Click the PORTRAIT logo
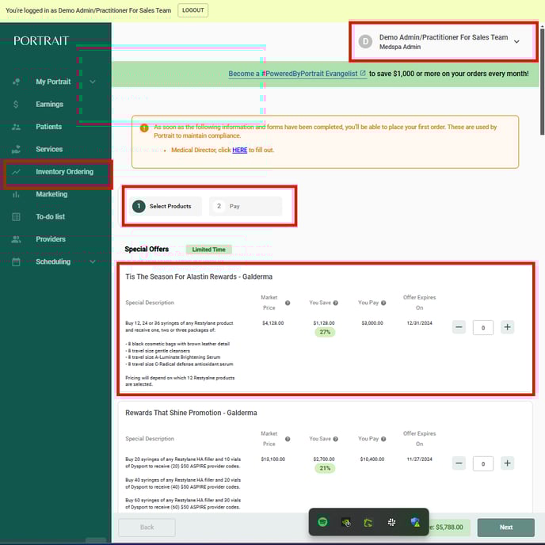Screen dimensions: 545x545 pyautogui.click(x=41, y=41)
